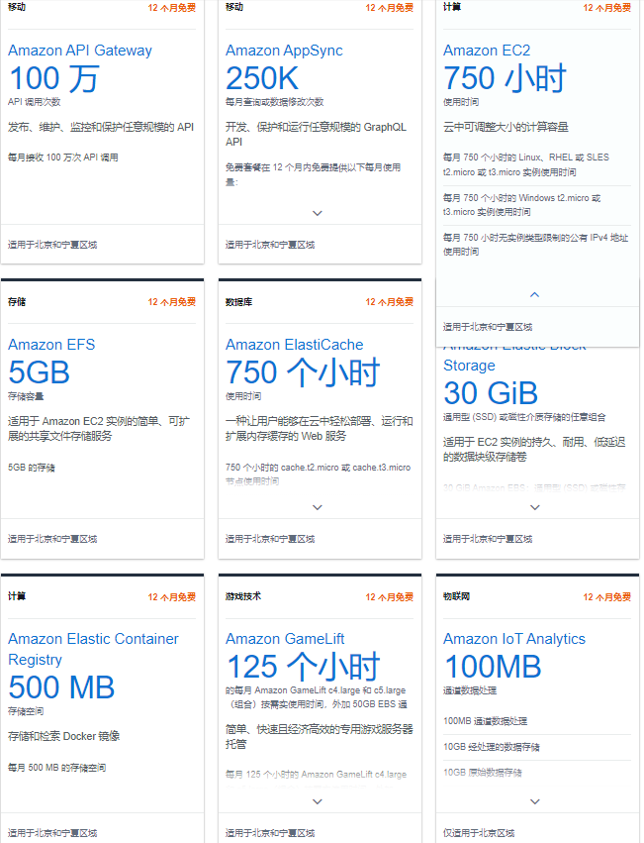Click 12 个月免费 badge on EFS card

pos(172,301)
